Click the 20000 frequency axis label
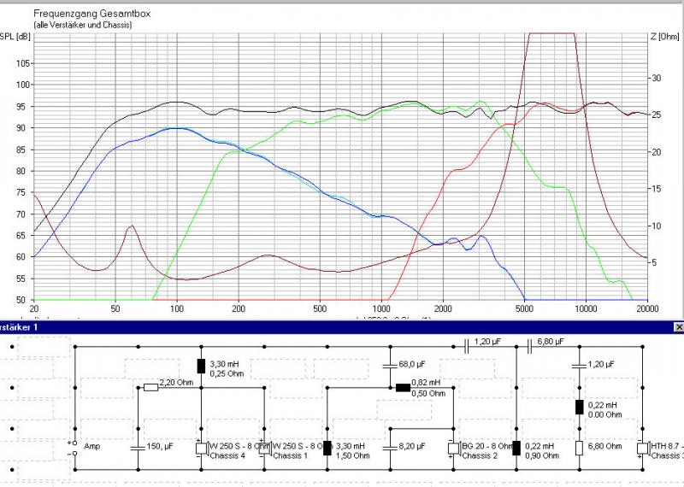 (x=647, y=309)
